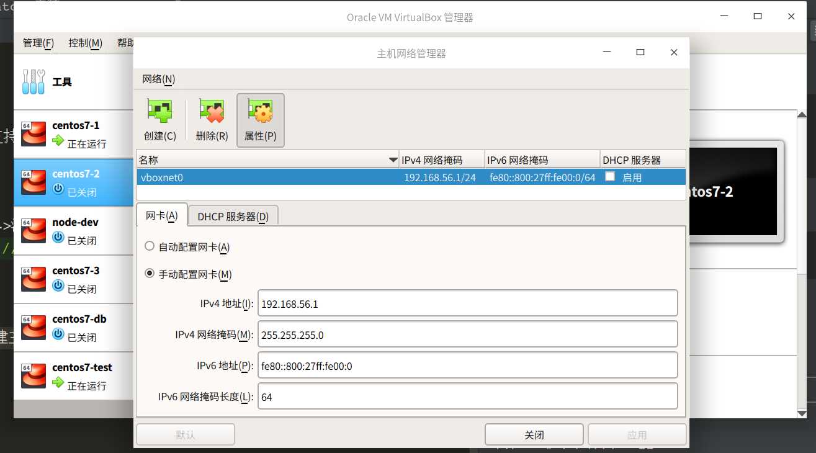The image size is (816, 453).
Task: Open the partly hidden Help (帮助) menu in VirtualBox
Action: (125, 43)
